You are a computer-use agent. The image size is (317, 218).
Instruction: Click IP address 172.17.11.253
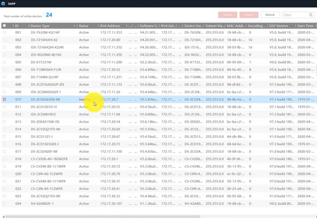(x=111, y=32)
